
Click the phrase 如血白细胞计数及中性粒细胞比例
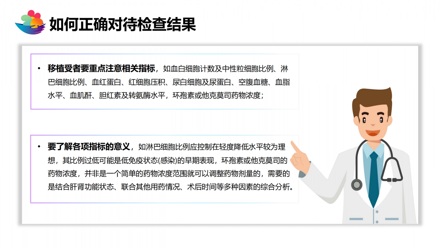(x=218, y=69)
